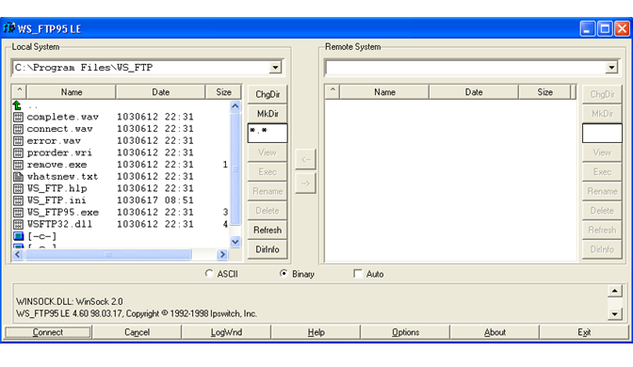The height and width of the screenshot is (367, 633).
Task: Click the 'WINSOCK.DLL: WinSock 2.0' log line
Action: point(69,302)
